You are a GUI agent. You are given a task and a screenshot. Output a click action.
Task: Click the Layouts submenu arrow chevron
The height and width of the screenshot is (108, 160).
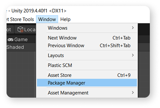coord(133,55)
